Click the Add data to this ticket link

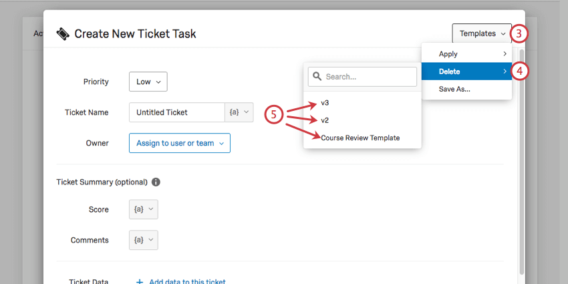(187, 281)
